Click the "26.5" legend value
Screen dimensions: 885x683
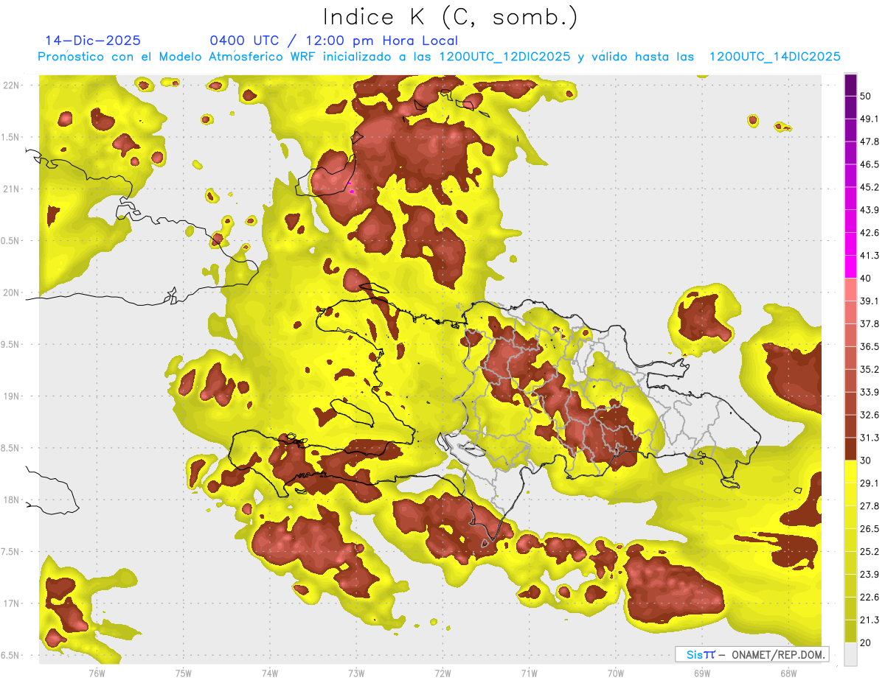point(870,529)
